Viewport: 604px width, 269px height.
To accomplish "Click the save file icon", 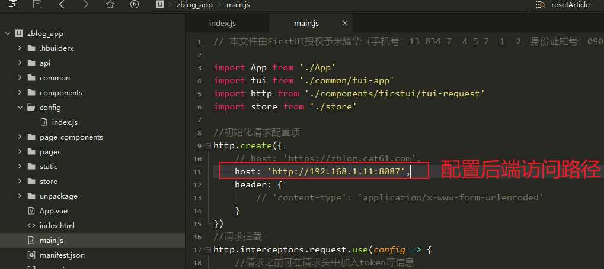I will [x=37, y=4].
